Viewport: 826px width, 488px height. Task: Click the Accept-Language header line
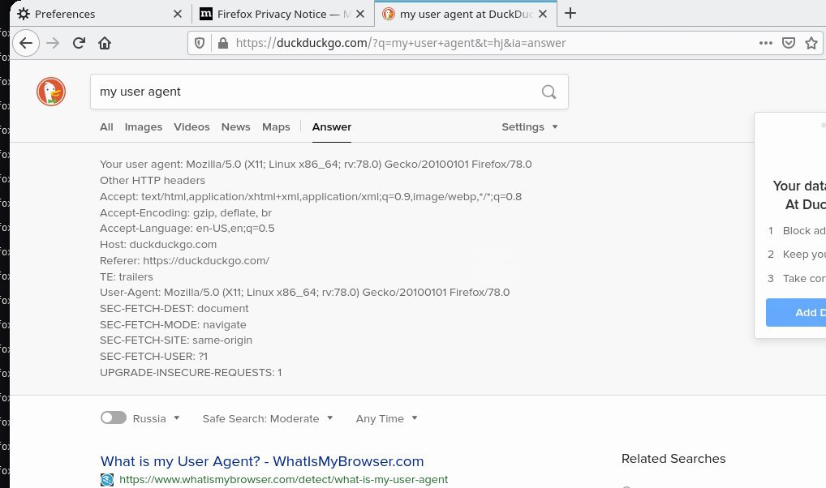(187, 229)
